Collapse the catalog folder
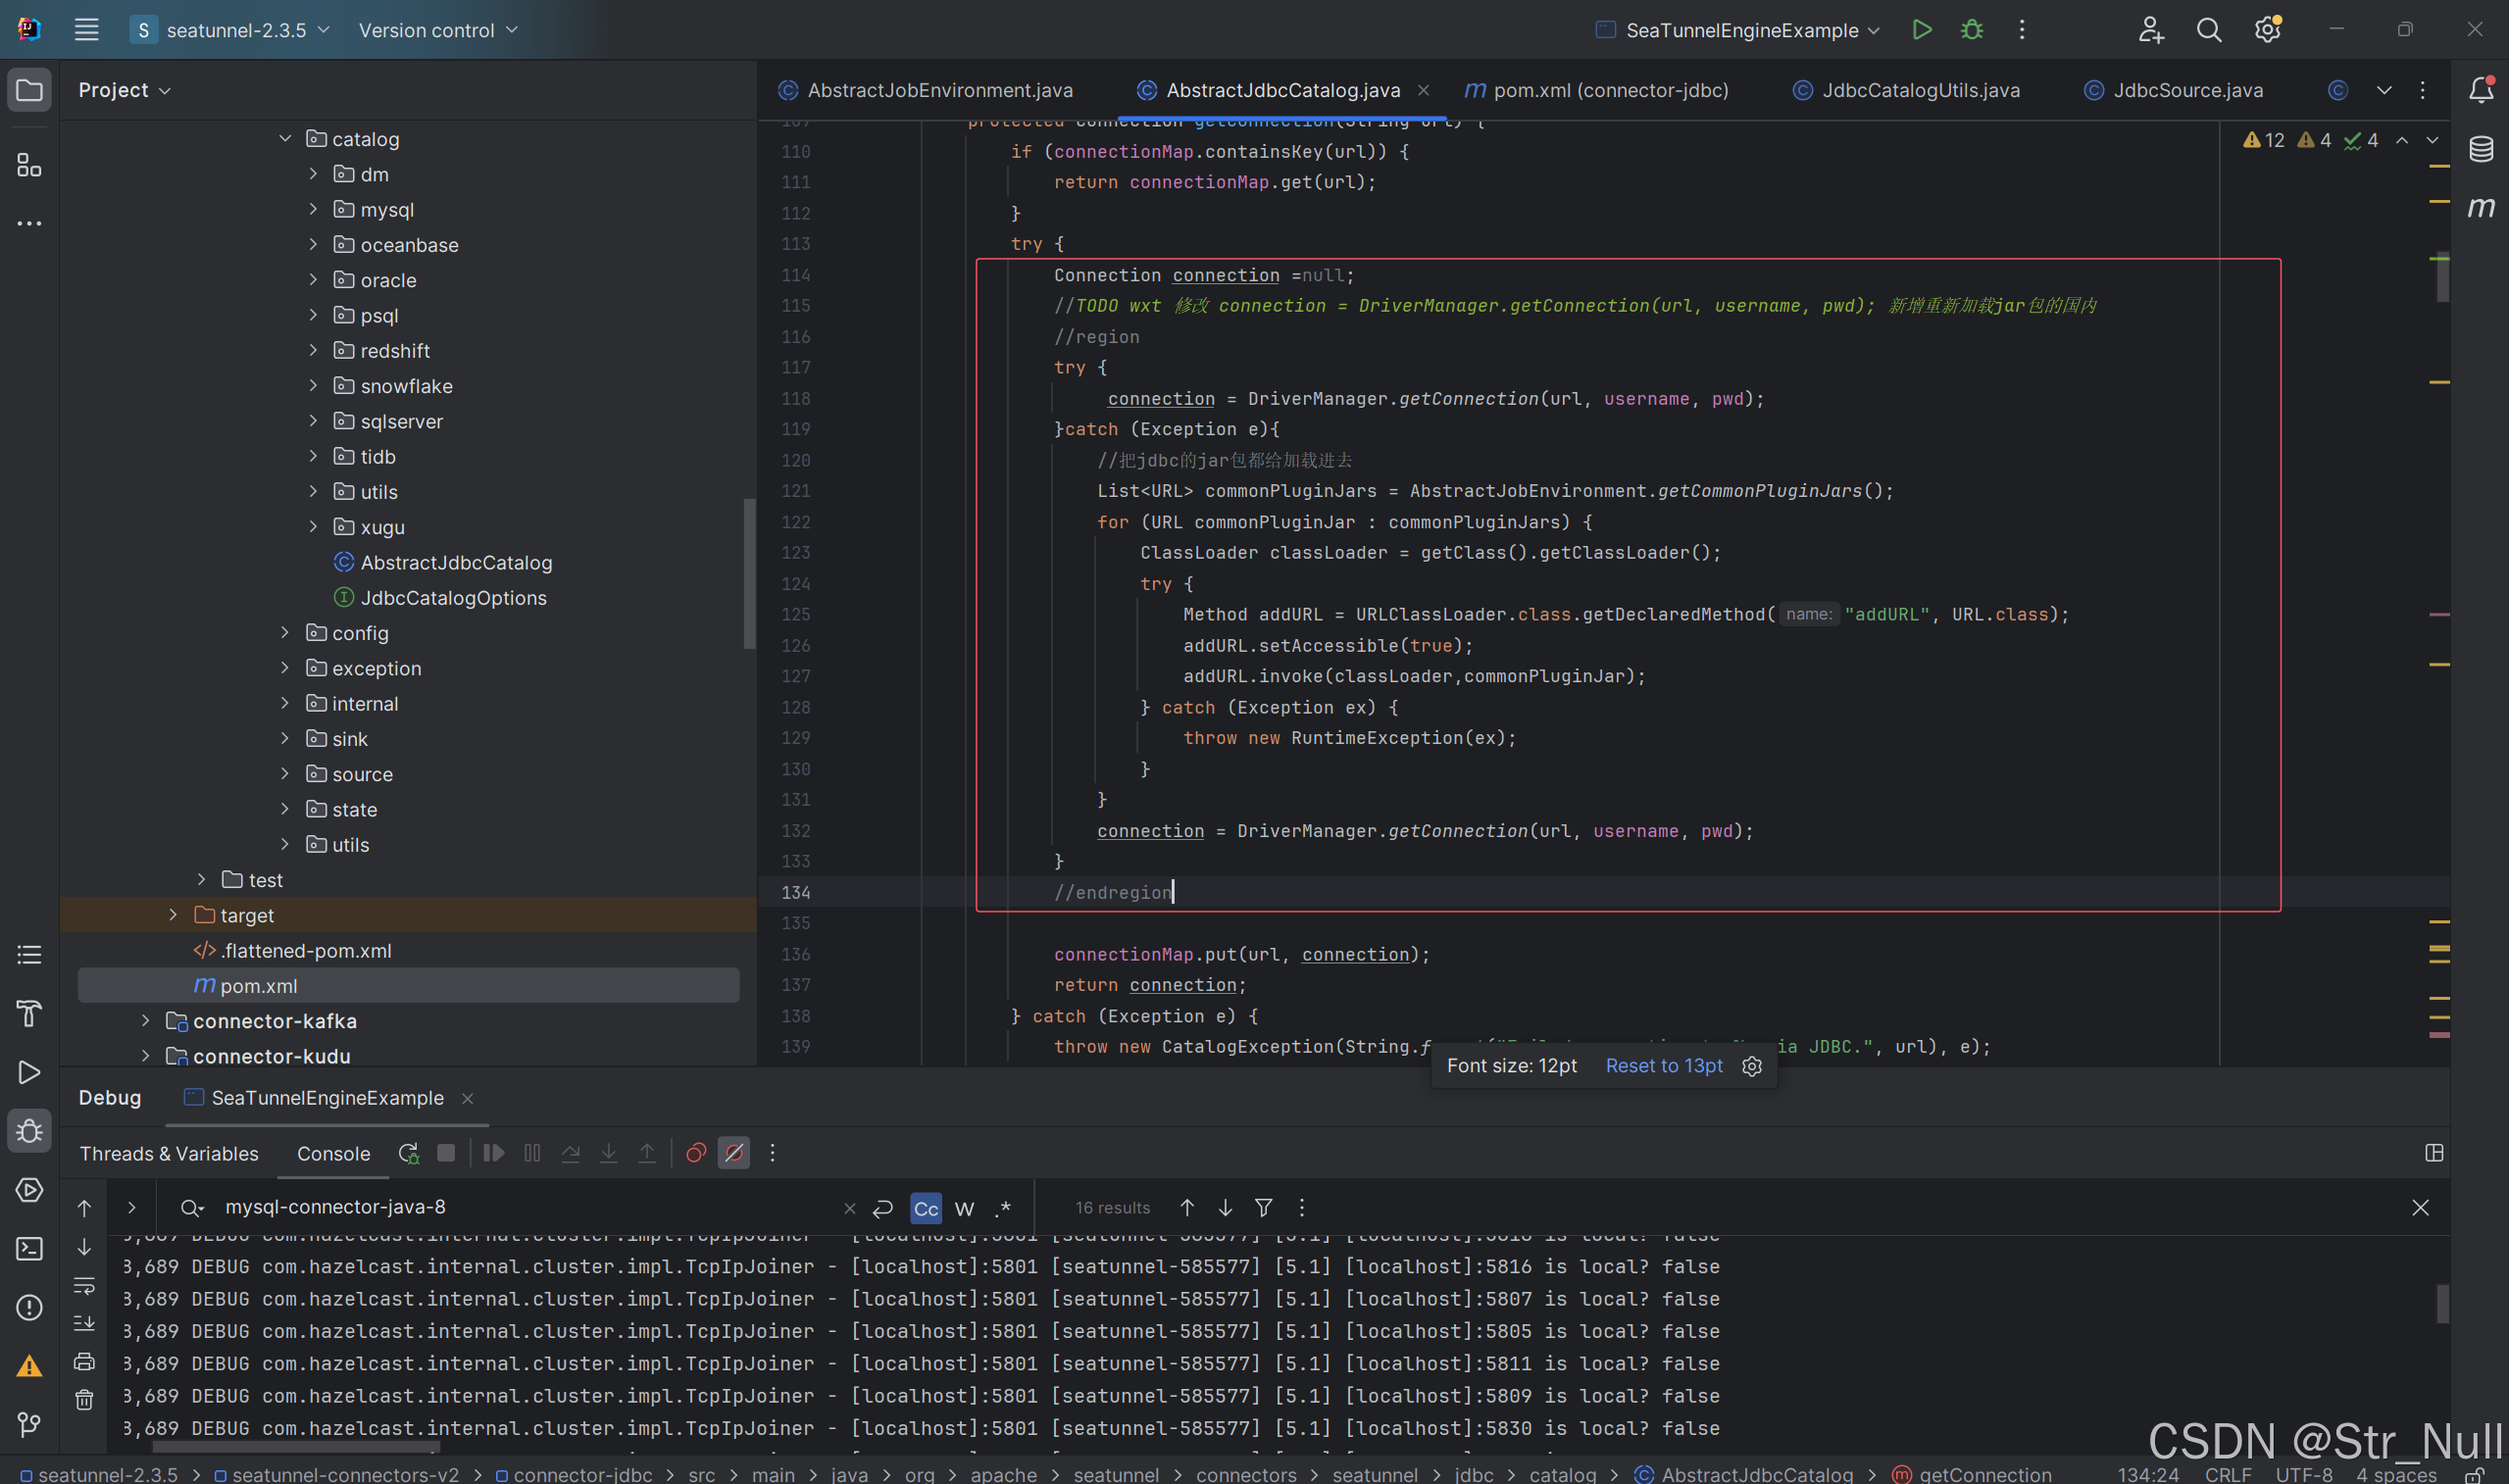2509x1484 pixels. 285,138
